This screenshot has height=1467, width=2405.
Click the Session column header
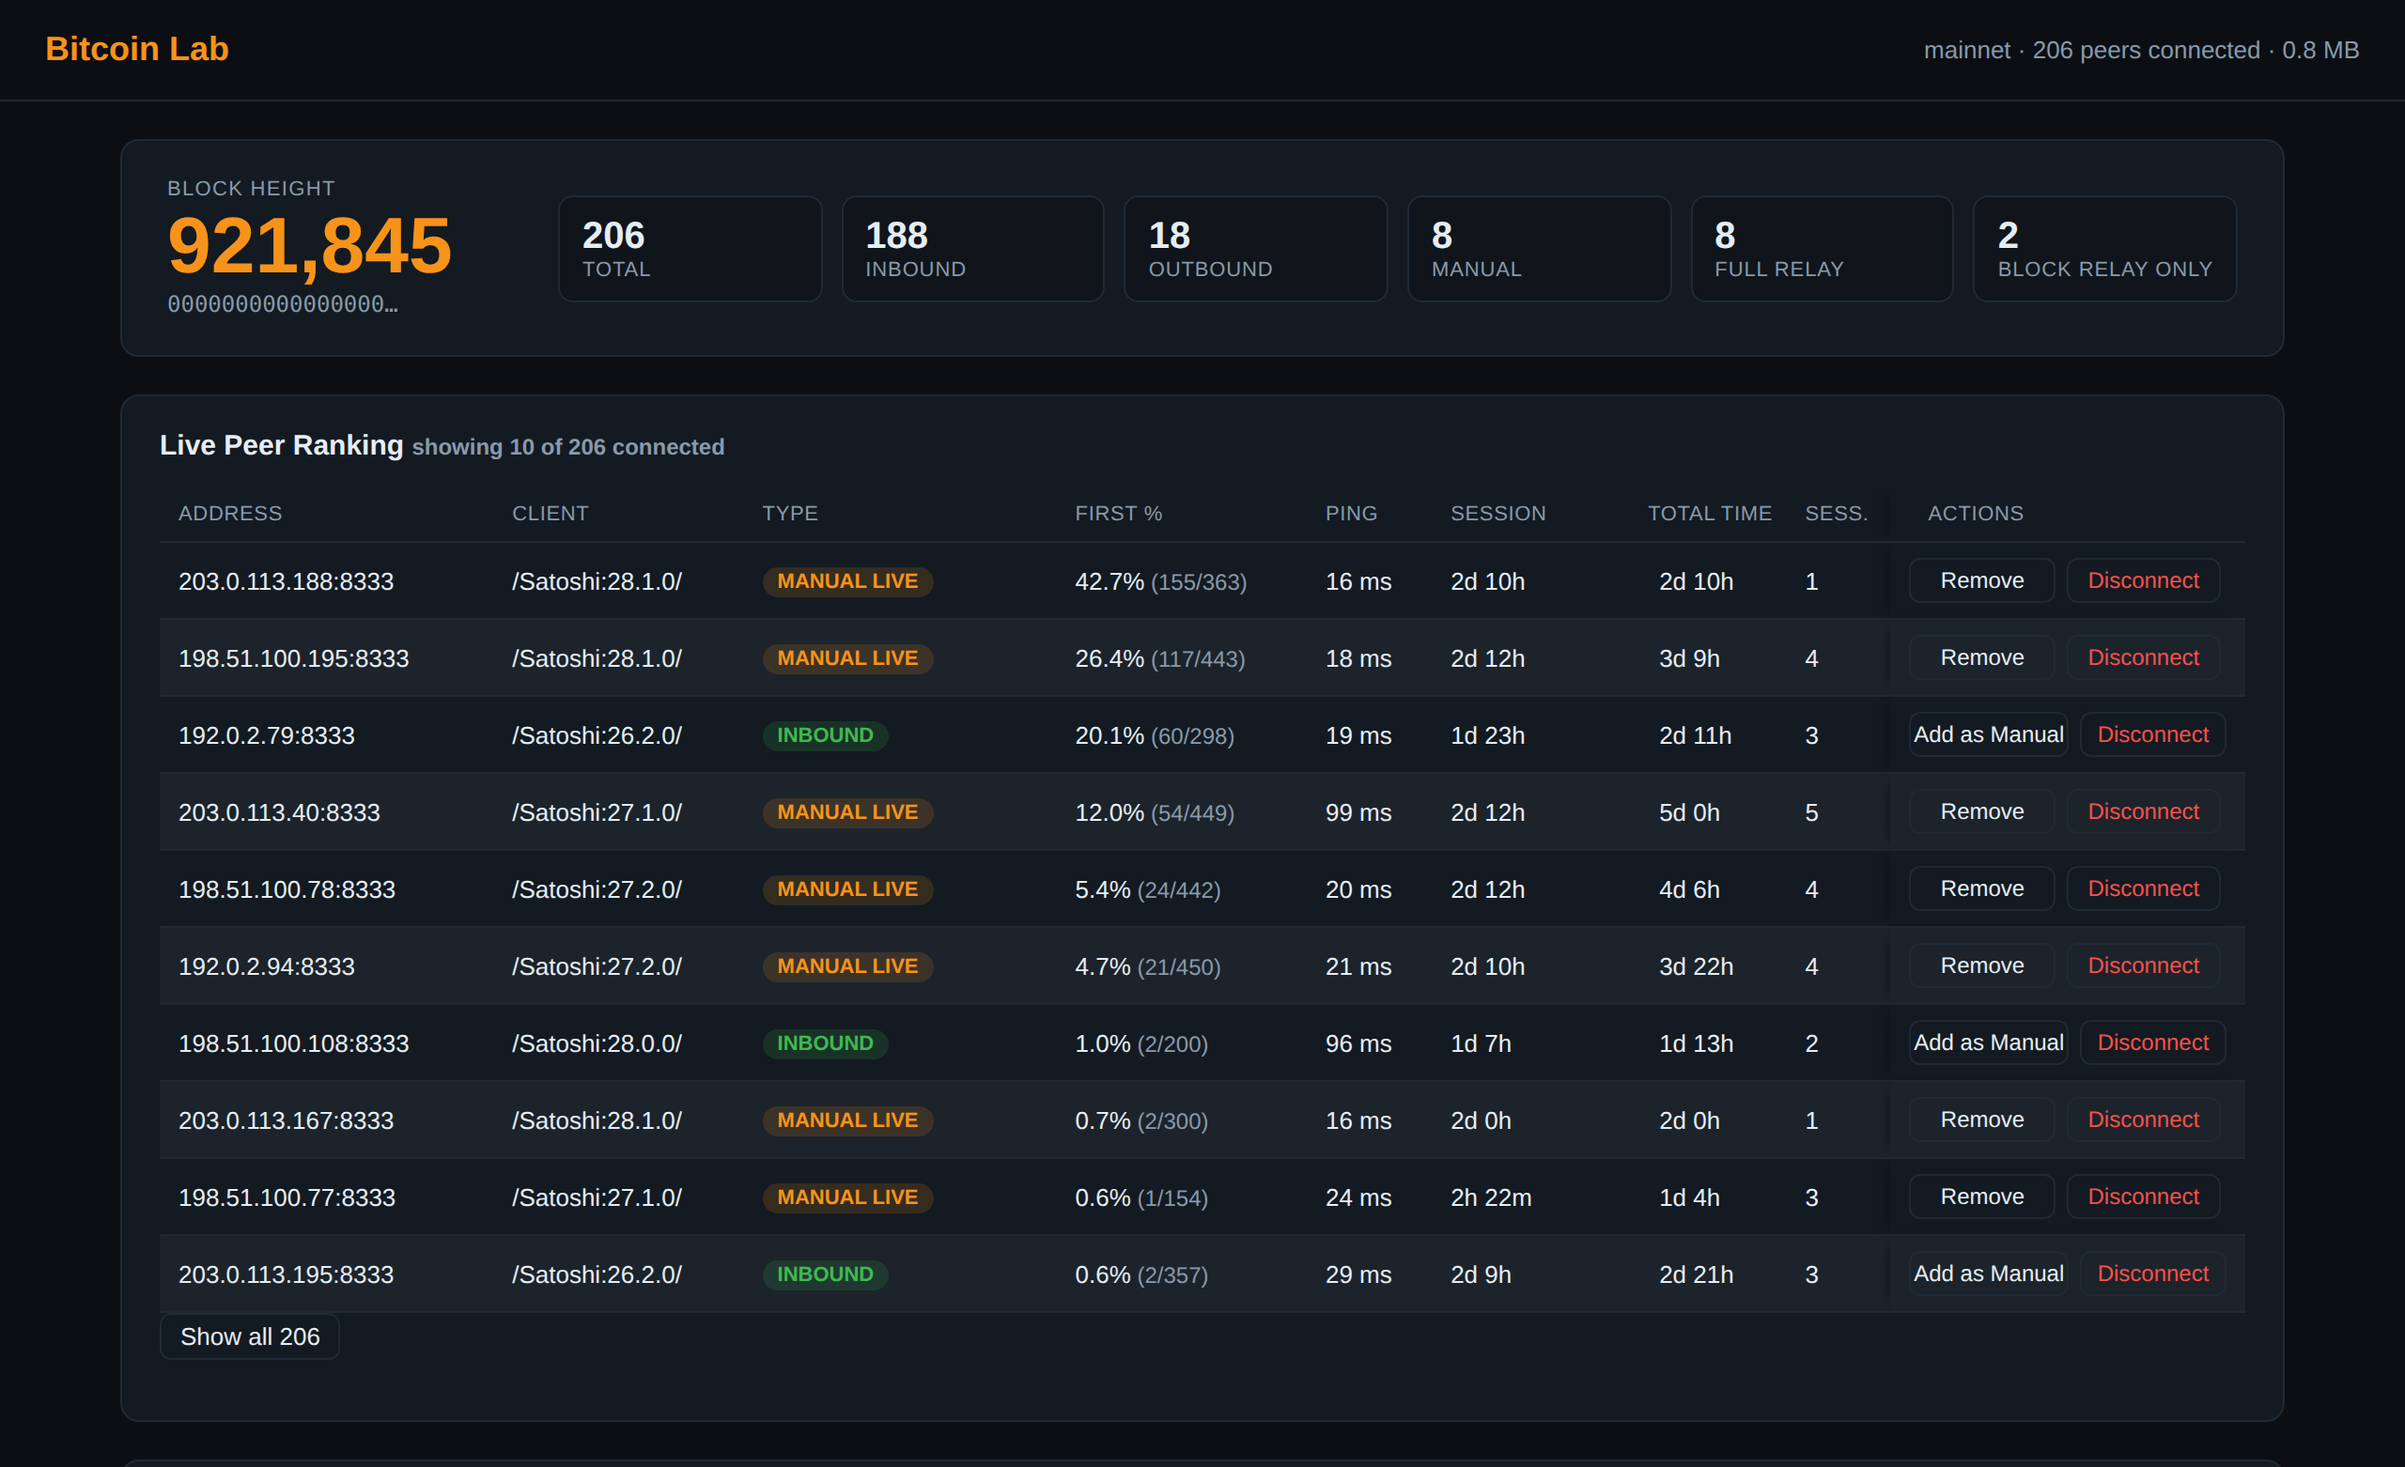point(1498,514)
